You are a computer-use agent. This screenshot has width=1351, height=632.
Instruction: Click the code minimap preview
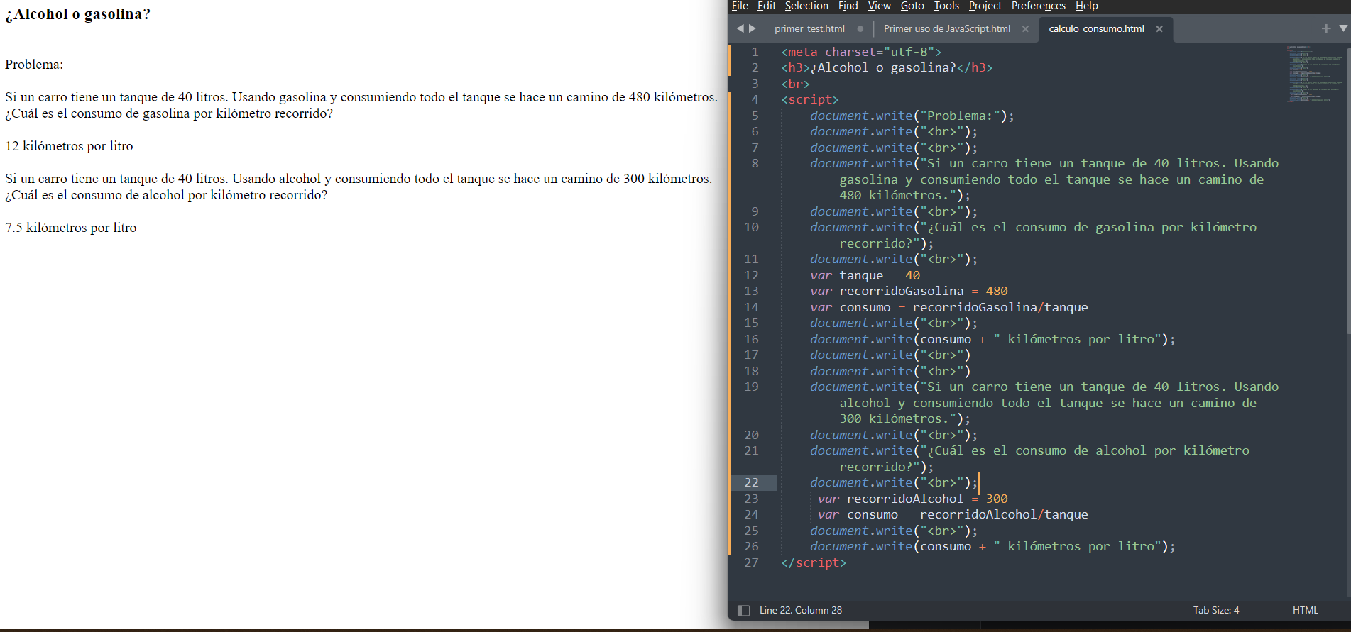pyautogui.click(x=1314, y=74)
